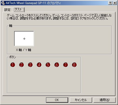Screen dimensions: 118x105
Task: Click the キャンセル button
Action: (81, 100)
